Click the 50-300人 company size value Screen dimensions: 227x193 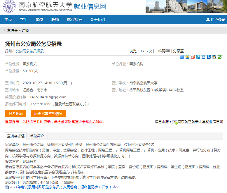[x=30, y=71]
